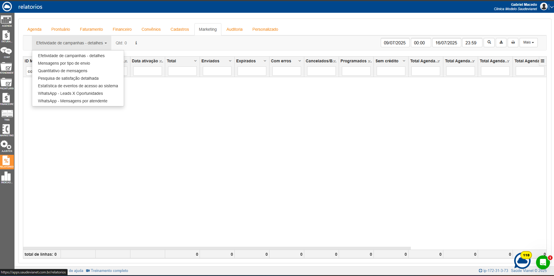Click the "Qtd: 0" count label
Image resolution: width=554 pixels, height=276 pixels.
121,43
